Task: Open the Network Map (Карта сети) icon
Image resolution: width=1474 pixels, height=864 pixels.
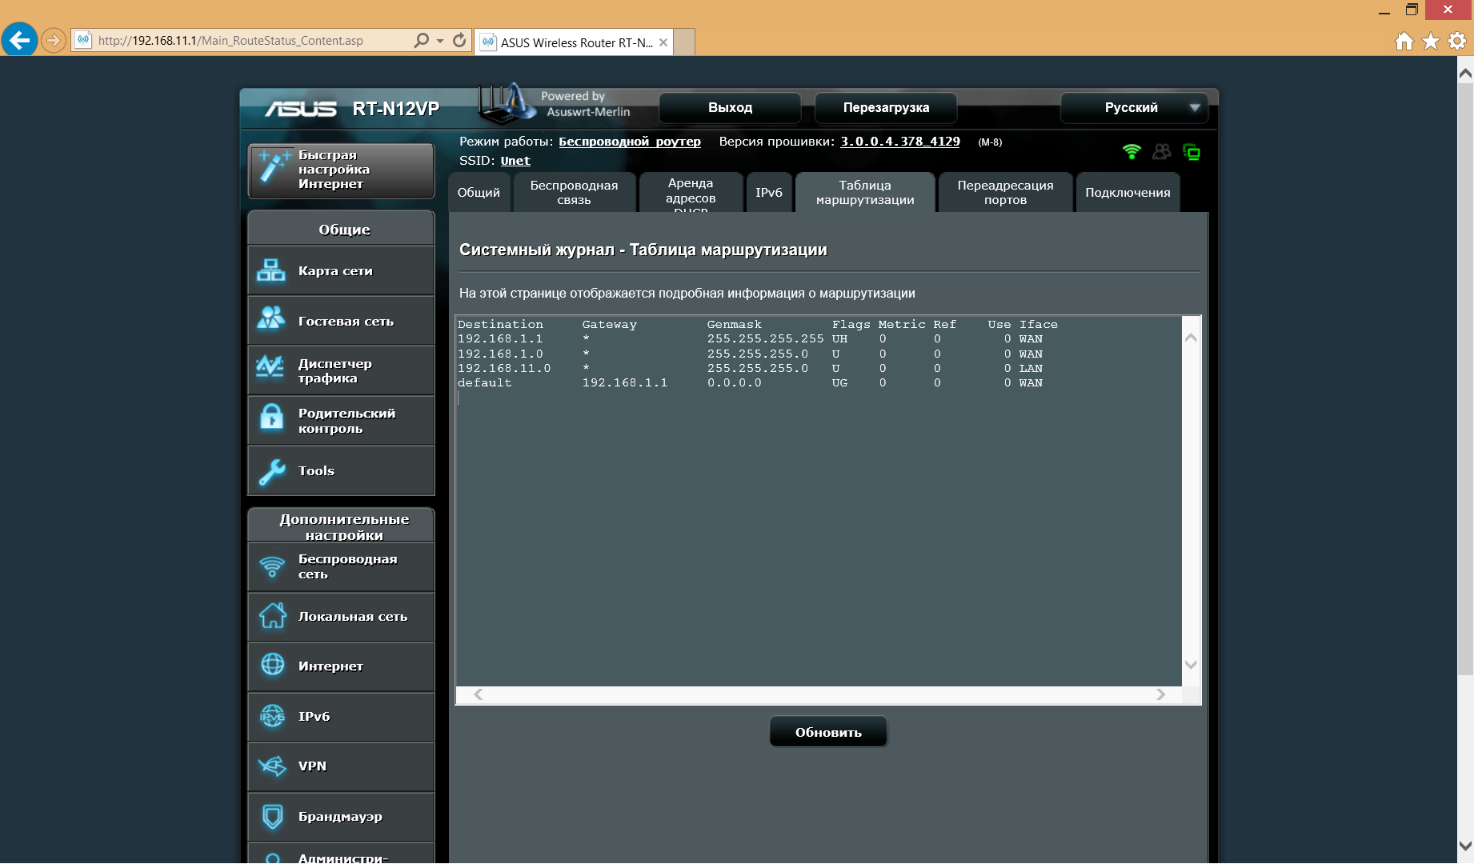Action: click(x=271, y=271)
